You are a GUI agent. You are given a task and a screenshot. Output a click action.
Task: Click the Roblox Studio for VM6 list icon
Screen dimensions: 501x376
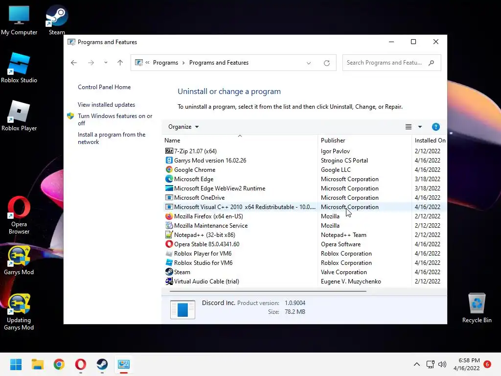click(x=169, y=262)
